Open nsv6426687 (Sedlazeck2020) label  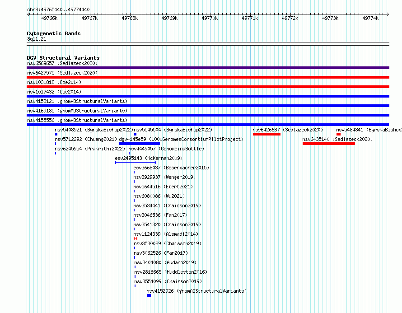288,130
